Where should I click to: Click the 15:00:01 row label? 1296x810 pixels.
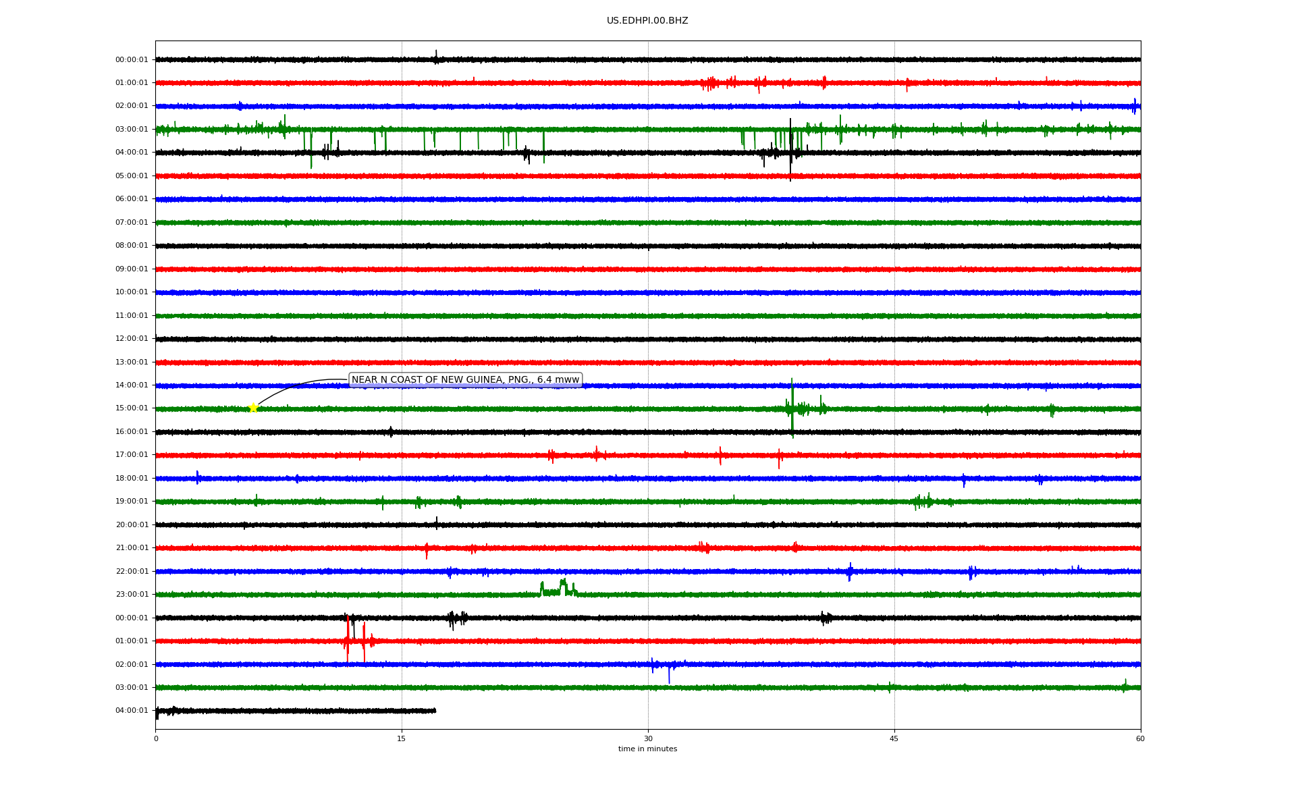132,408
